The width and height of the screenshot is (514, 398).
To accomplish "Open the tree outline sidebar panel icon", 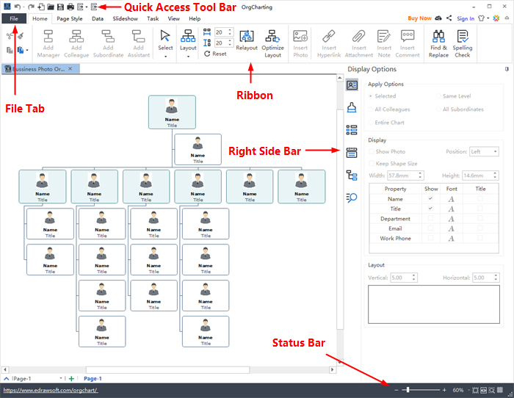I will (352, 175).
